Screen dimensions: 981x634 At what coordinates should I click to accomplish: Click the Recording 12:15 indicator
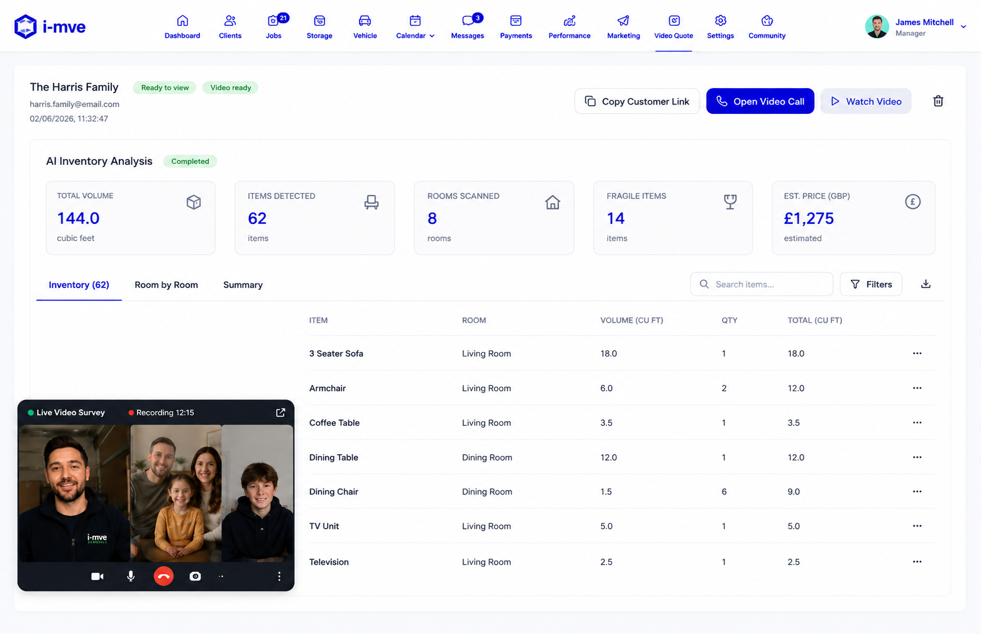pyautogui.click(x=161, y=413)
